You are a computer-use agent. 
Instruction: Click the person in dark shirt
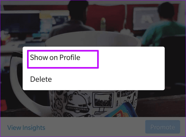point(74,20)
